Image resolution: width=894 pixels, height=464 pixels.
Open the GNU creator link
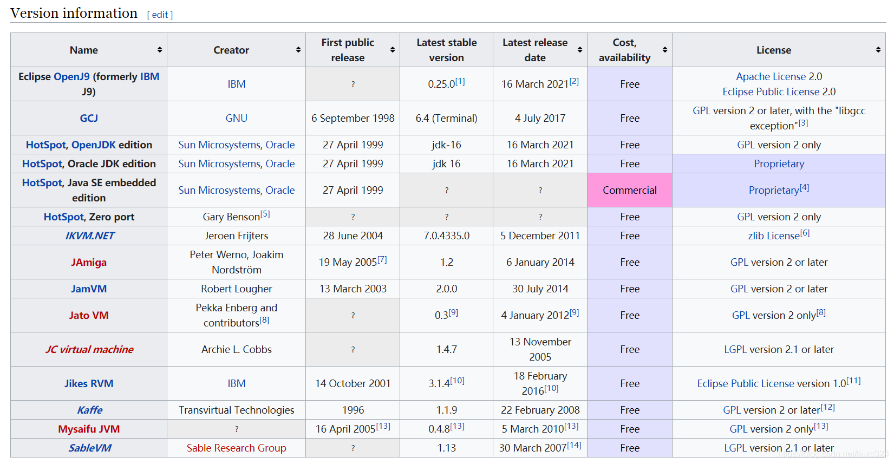237,118
